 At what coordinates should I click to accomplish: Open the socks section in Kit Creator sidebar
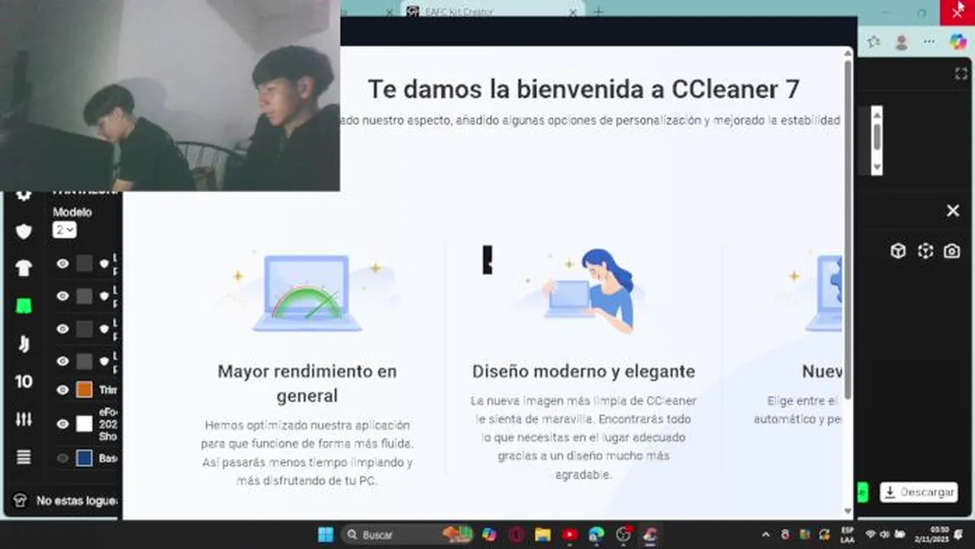coord(24,344)
